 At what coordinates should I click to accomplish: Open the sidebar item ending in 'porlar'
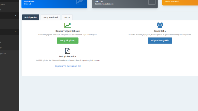[x=3, y=53]
